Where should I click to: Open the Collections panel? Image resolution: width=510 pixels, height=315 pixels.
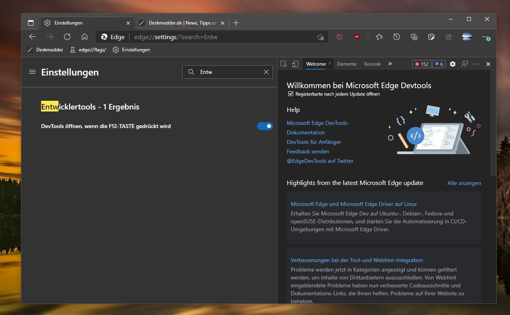pyautogui.click(x=414, y=37)
